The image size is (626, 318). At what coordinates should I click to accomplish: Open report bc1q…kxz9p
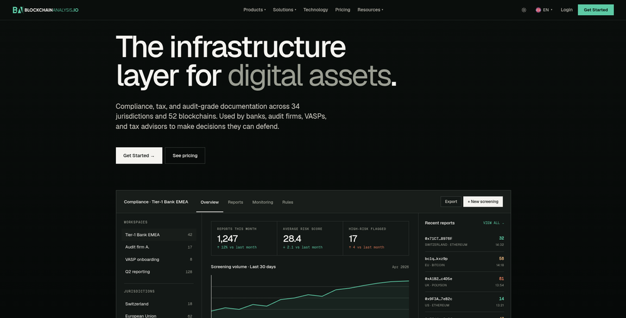coord(464,262)
